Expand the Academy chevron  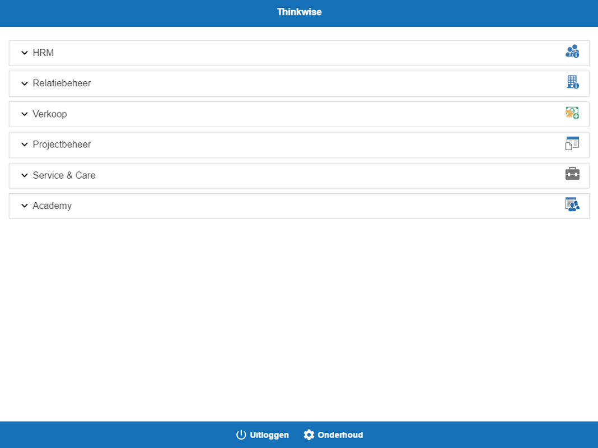(x=25, y=206)
